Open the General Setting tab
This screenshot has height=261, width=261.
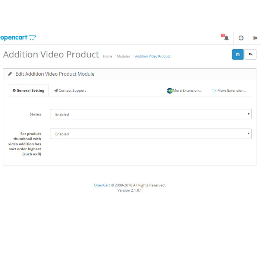coord(28,91)
